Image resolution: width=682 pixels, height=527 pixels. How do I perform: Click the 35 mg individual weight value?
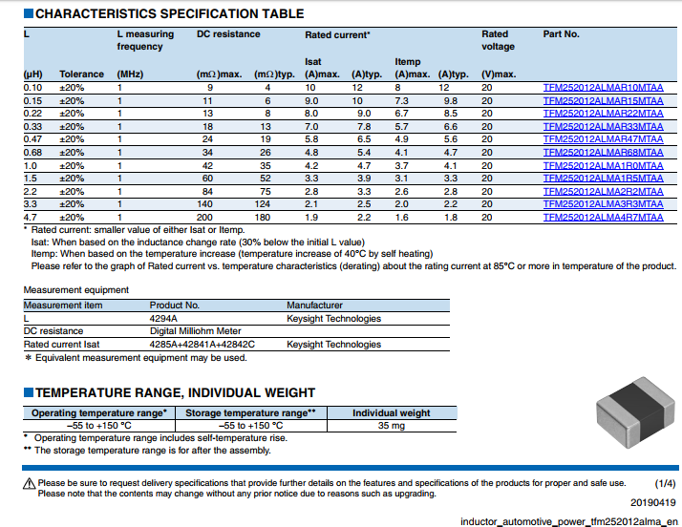pos(391,426)
